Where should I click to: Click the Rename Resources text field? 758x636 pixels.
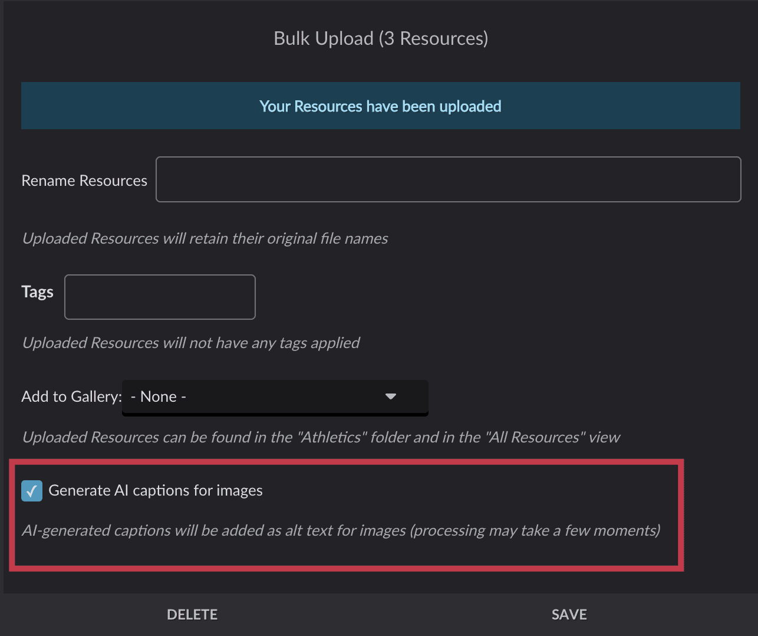point(448,179)
